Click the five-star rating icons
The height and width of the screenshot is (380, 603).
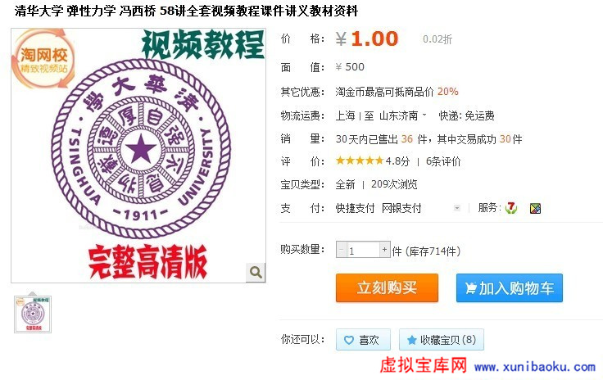(x=360, y=161)
